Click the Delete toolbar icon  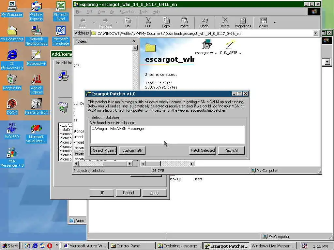click(224, 23)
